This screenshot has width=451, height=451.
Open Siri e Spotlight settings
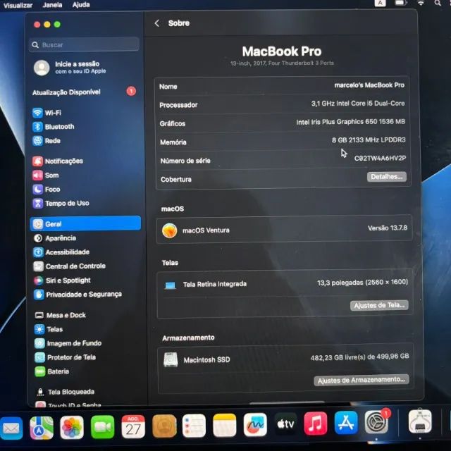click(x=62, y=280)
